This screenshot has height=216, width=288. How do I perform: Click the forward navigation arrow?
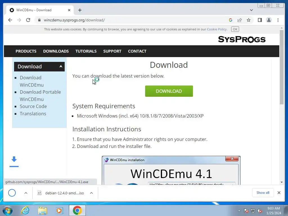19,20
